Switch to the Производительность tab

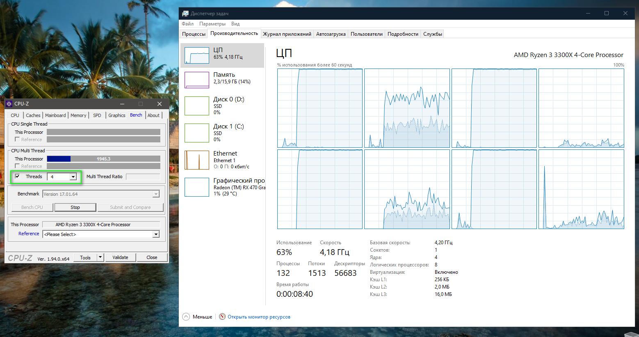tap(234, 33)
